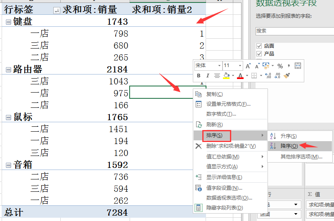The image size is (334, 221).
Task: Apply the yellow fill color bucket
Action: click(226, 76)
